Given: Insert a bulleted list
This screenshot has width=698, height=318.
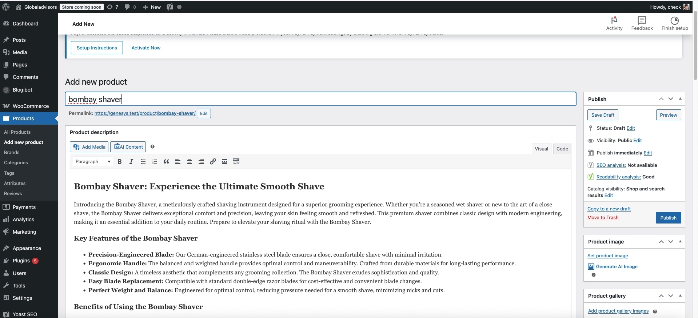Looking at the screenshot, I should coord(143,162).
